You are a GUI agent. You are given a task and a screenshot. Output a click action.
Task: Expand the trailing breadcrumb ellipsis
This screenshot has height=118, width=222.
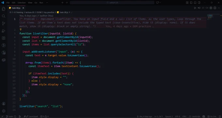point(71,12)
